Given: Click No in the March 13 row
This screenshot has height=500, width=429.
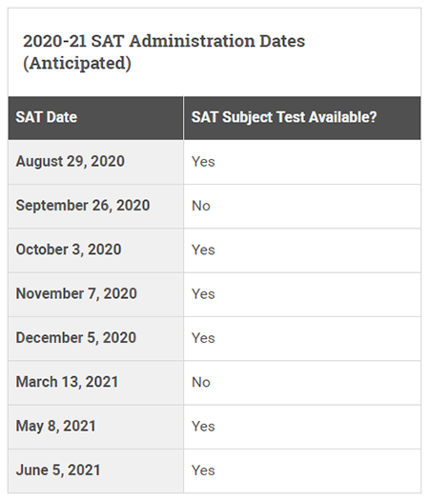Looking at the screenshot, I should 201,382.
